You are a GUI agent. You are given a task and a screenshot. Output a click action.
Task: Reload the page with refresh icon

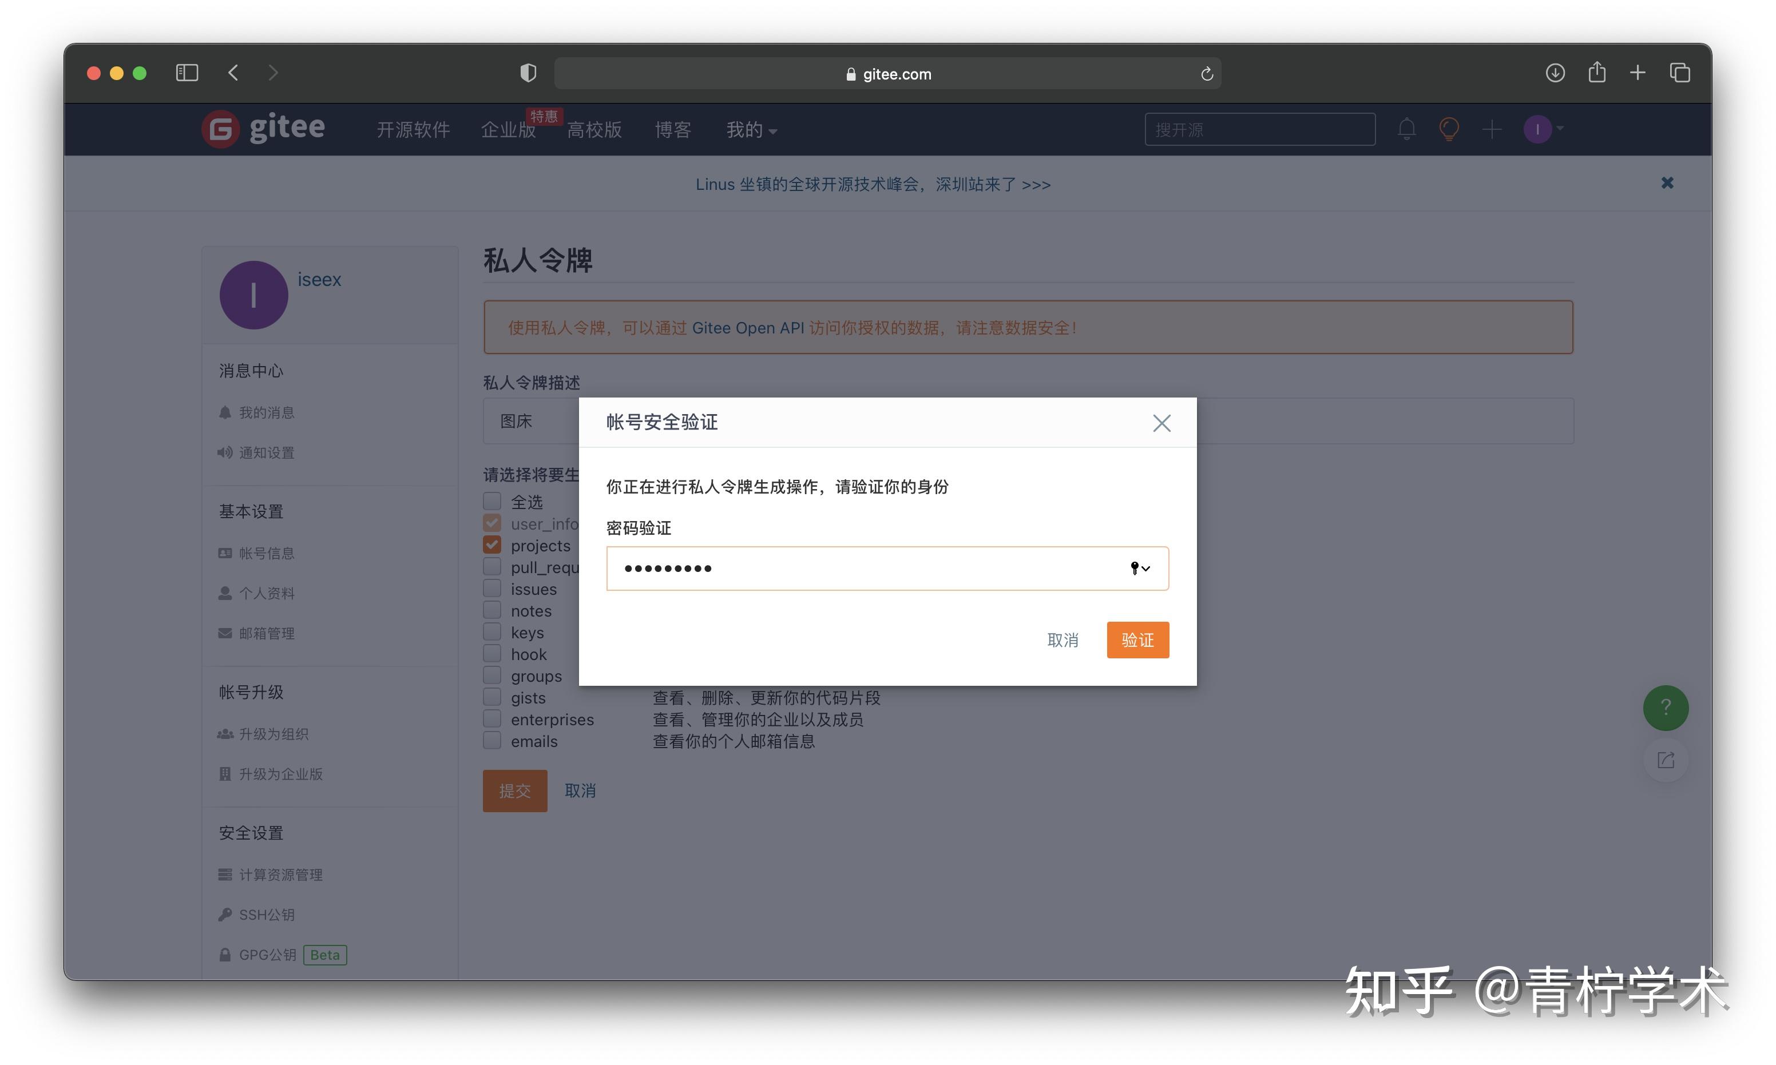click(x=1206, y=74)
